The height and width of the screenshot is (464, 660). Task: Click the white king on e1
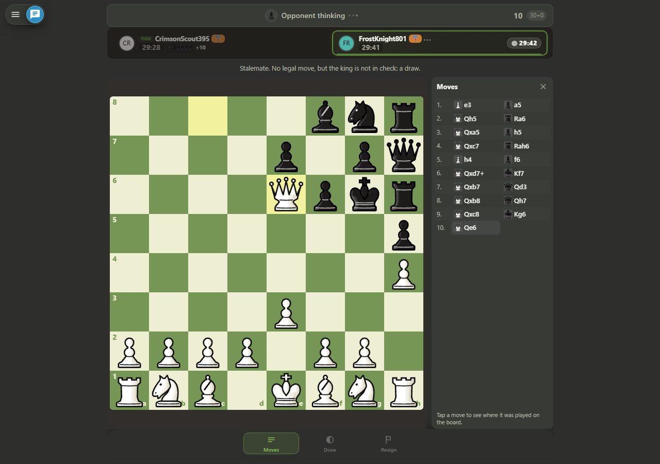286,390
